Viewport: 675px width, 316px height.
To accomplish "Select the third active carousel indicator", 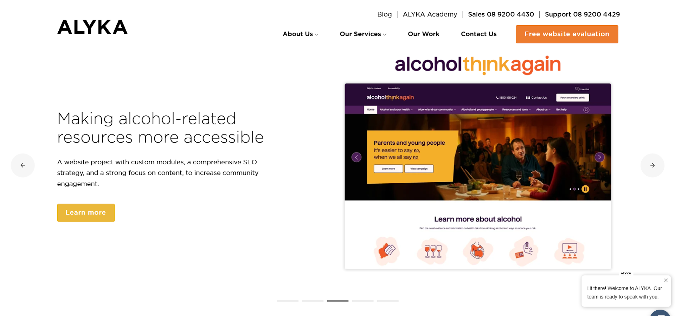I will (338, 301).
